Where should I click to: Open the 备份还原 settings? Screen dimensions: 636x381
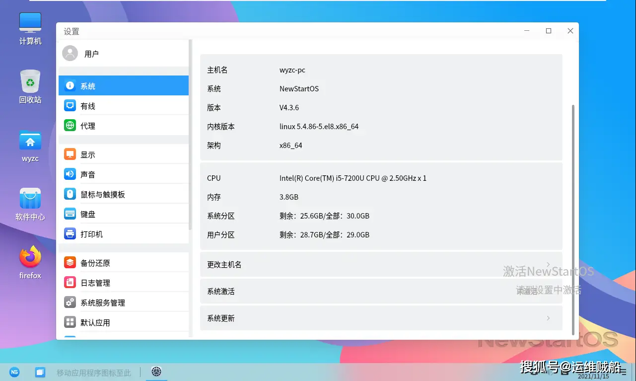click(124, 263)
